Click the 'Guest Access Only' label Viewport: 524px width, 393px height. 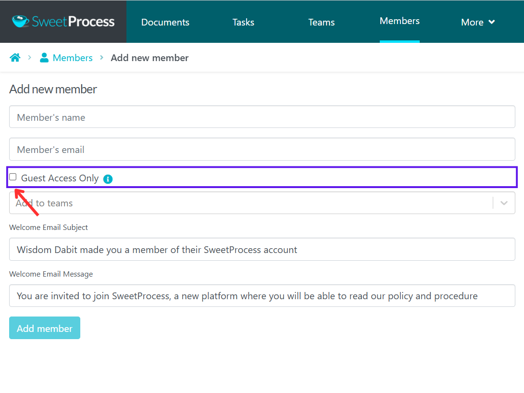pyautogui.click(x=60, y=178)
